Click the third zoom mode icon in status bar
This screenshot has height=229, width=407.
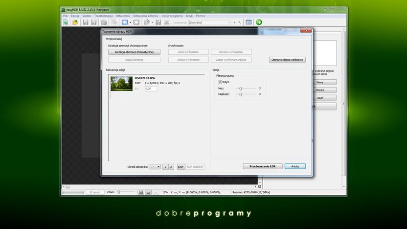click(156, 192)
